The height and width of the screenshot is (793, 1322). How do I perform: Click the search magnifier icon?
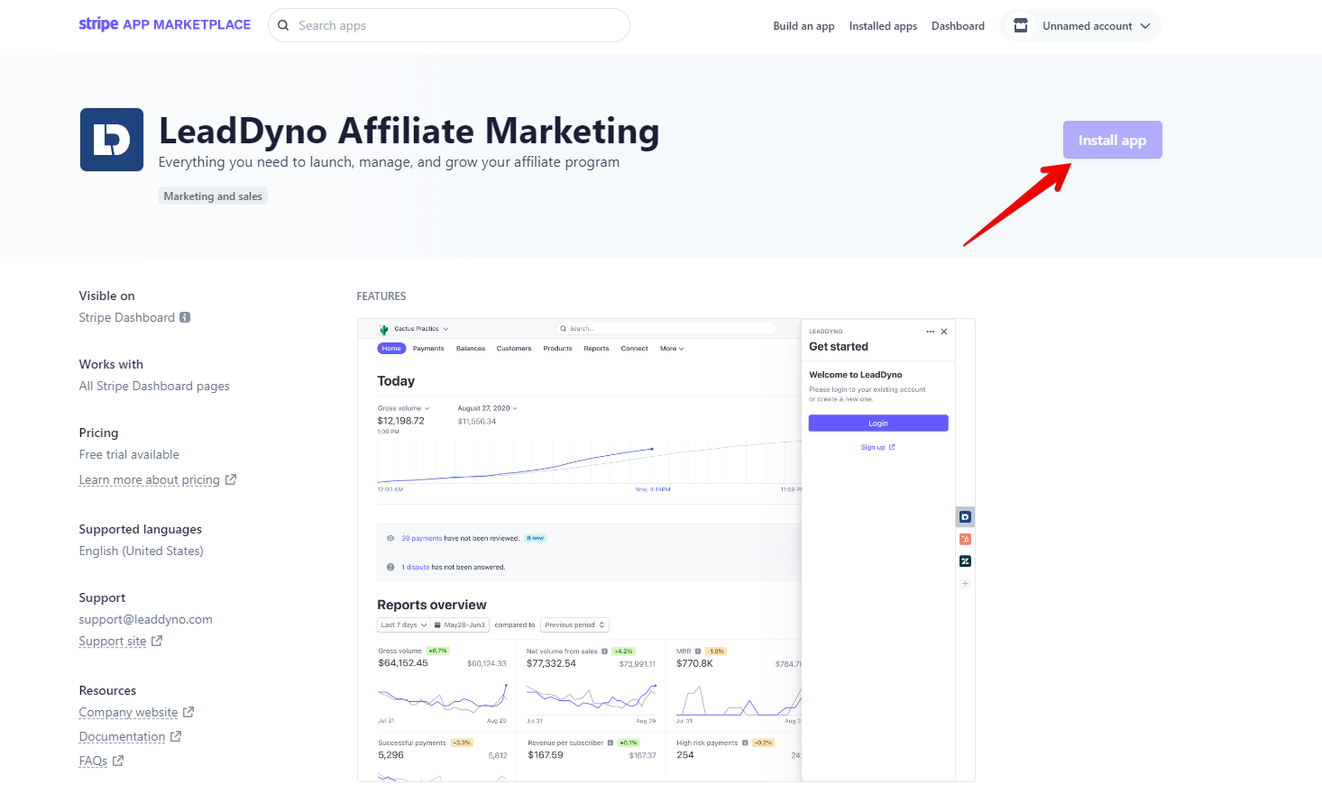point(283,25)
